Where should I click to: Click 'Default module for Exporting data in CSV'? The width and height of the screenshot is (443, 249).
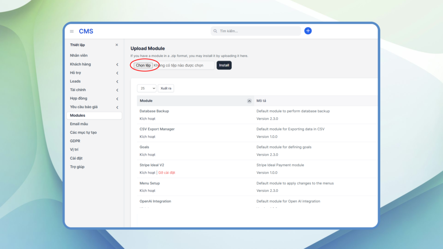point(291,129)
